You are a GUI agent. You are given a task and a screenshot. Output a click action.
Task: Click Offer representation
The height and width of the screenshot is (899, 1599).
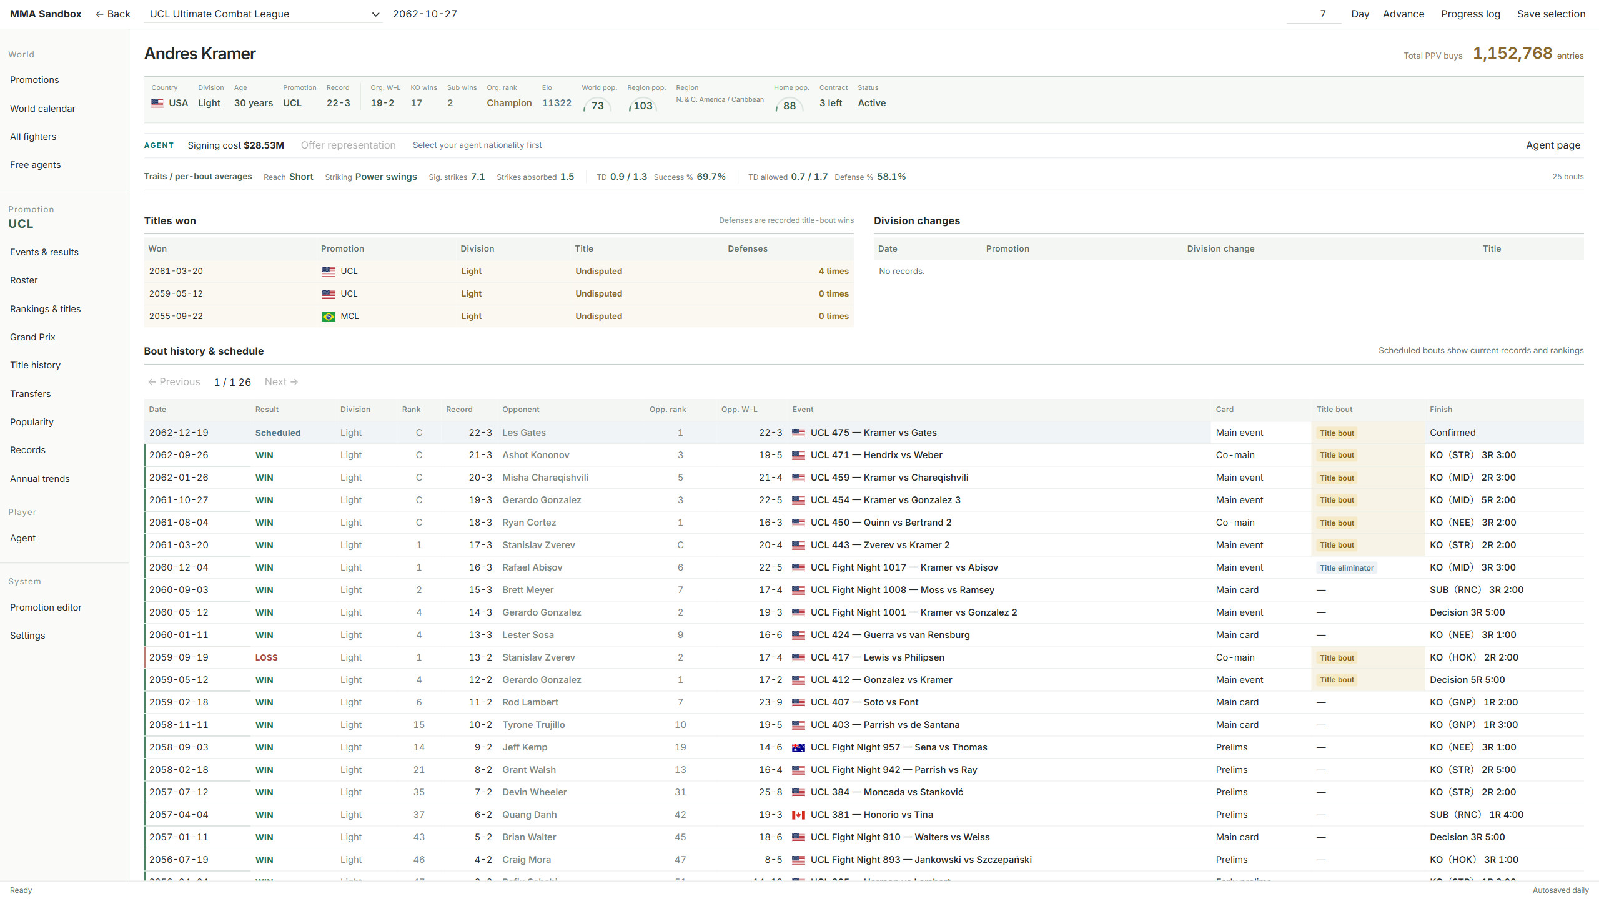coord(349,145)
